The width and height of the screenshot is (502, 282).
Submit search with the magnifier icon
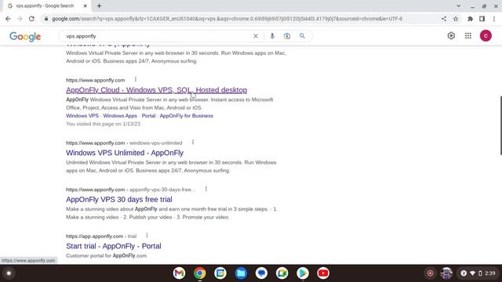(302, 36)
